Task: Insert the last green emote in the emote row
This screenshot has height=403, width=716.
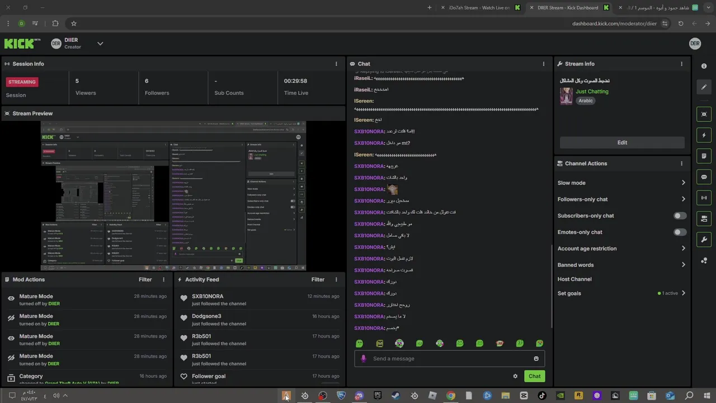Action: coord(540,343)
